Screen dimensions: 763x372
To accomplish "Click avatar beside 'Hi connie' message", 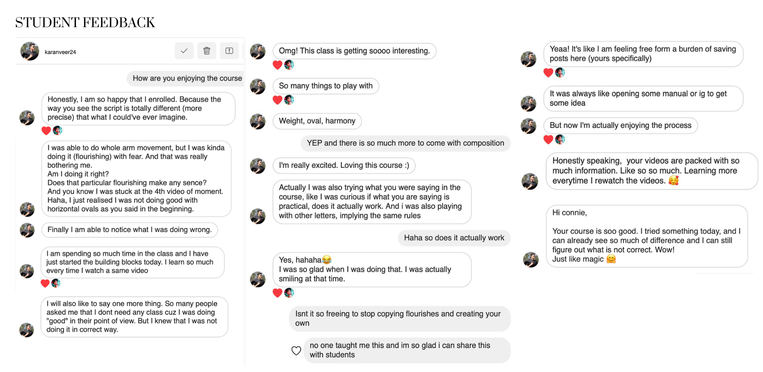I will coord(531,260).
